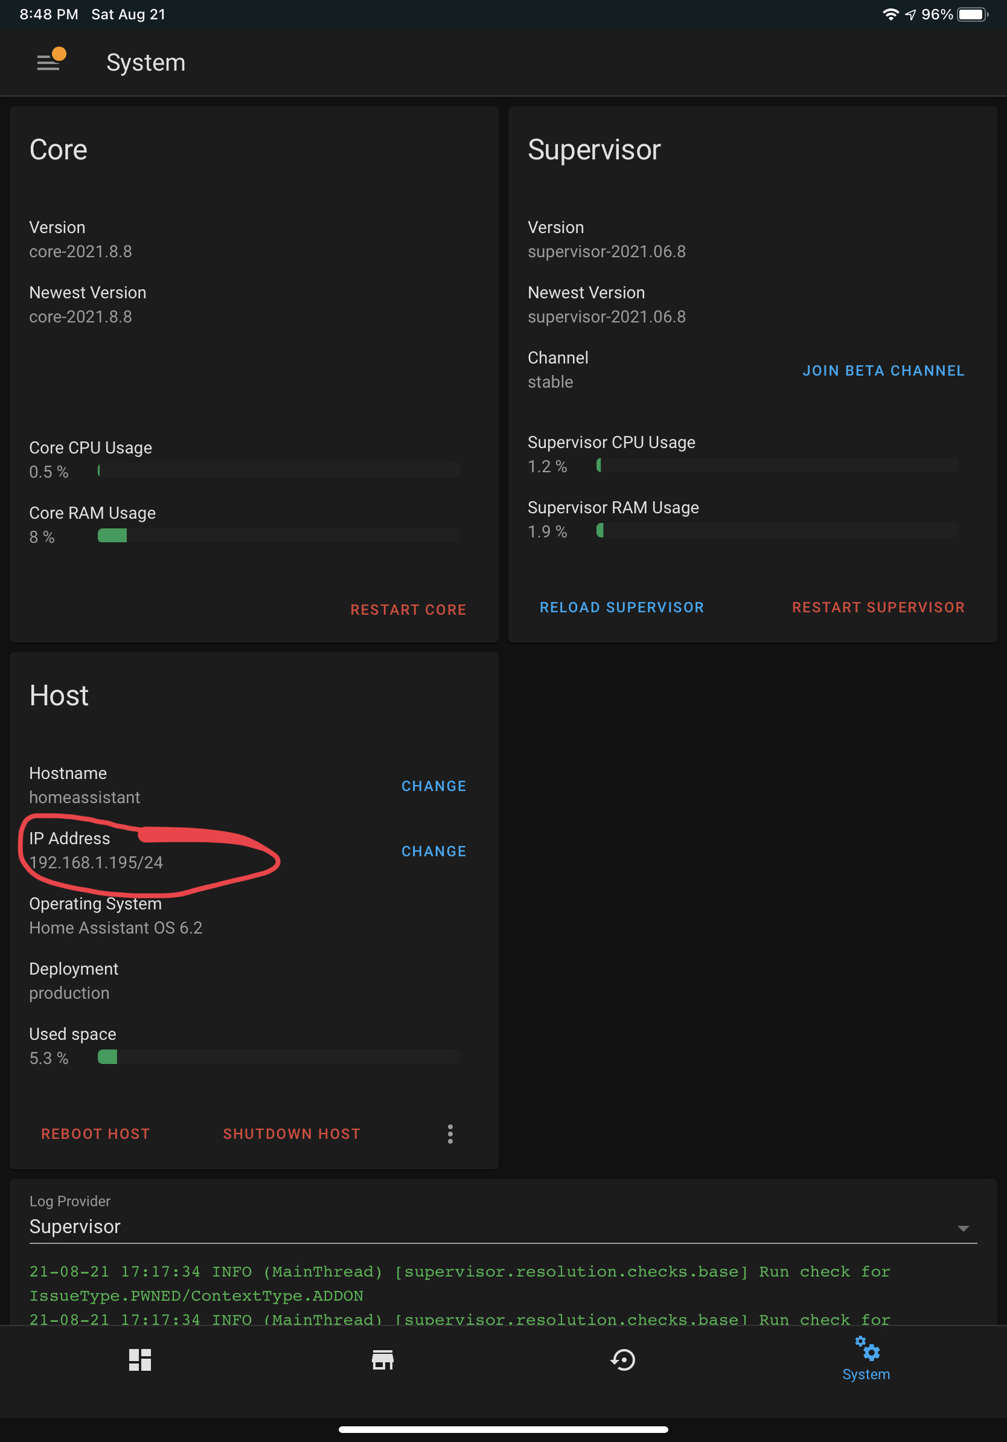The width and height of the screenshot is (1007, 1442).
Task: Open the Snapshots icon in bottom bar
Action: click(622, 1360)
